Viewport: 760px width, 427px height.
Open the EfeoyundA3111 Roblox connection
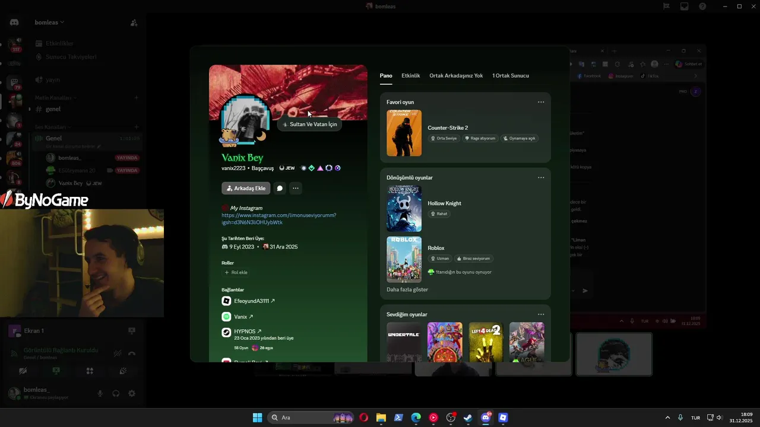coord(254,301)
